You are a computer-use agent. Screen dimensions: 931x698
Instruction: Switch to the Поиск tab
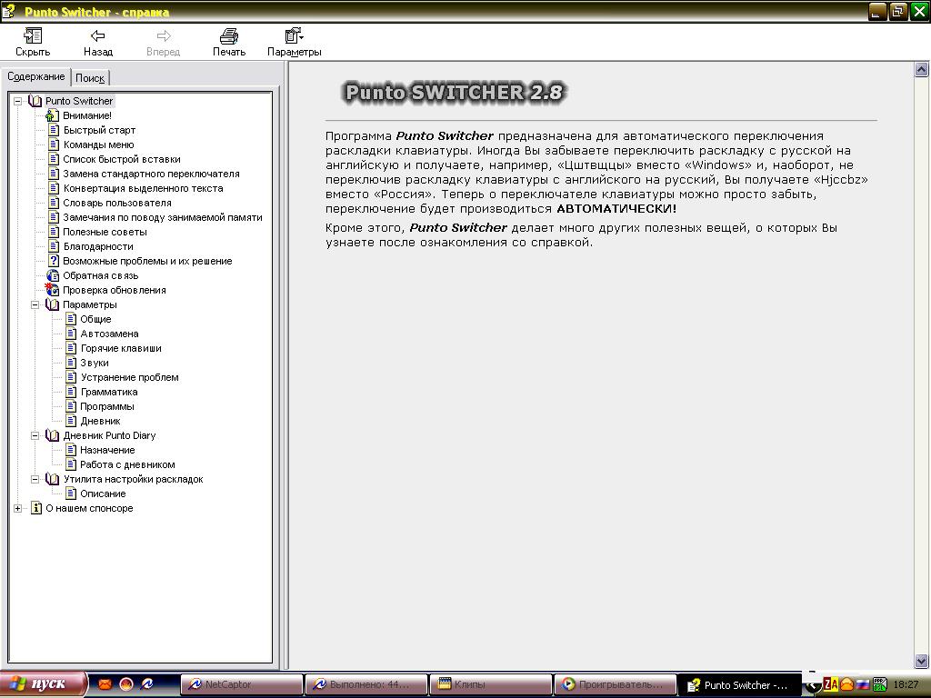[x=90, y=78]
